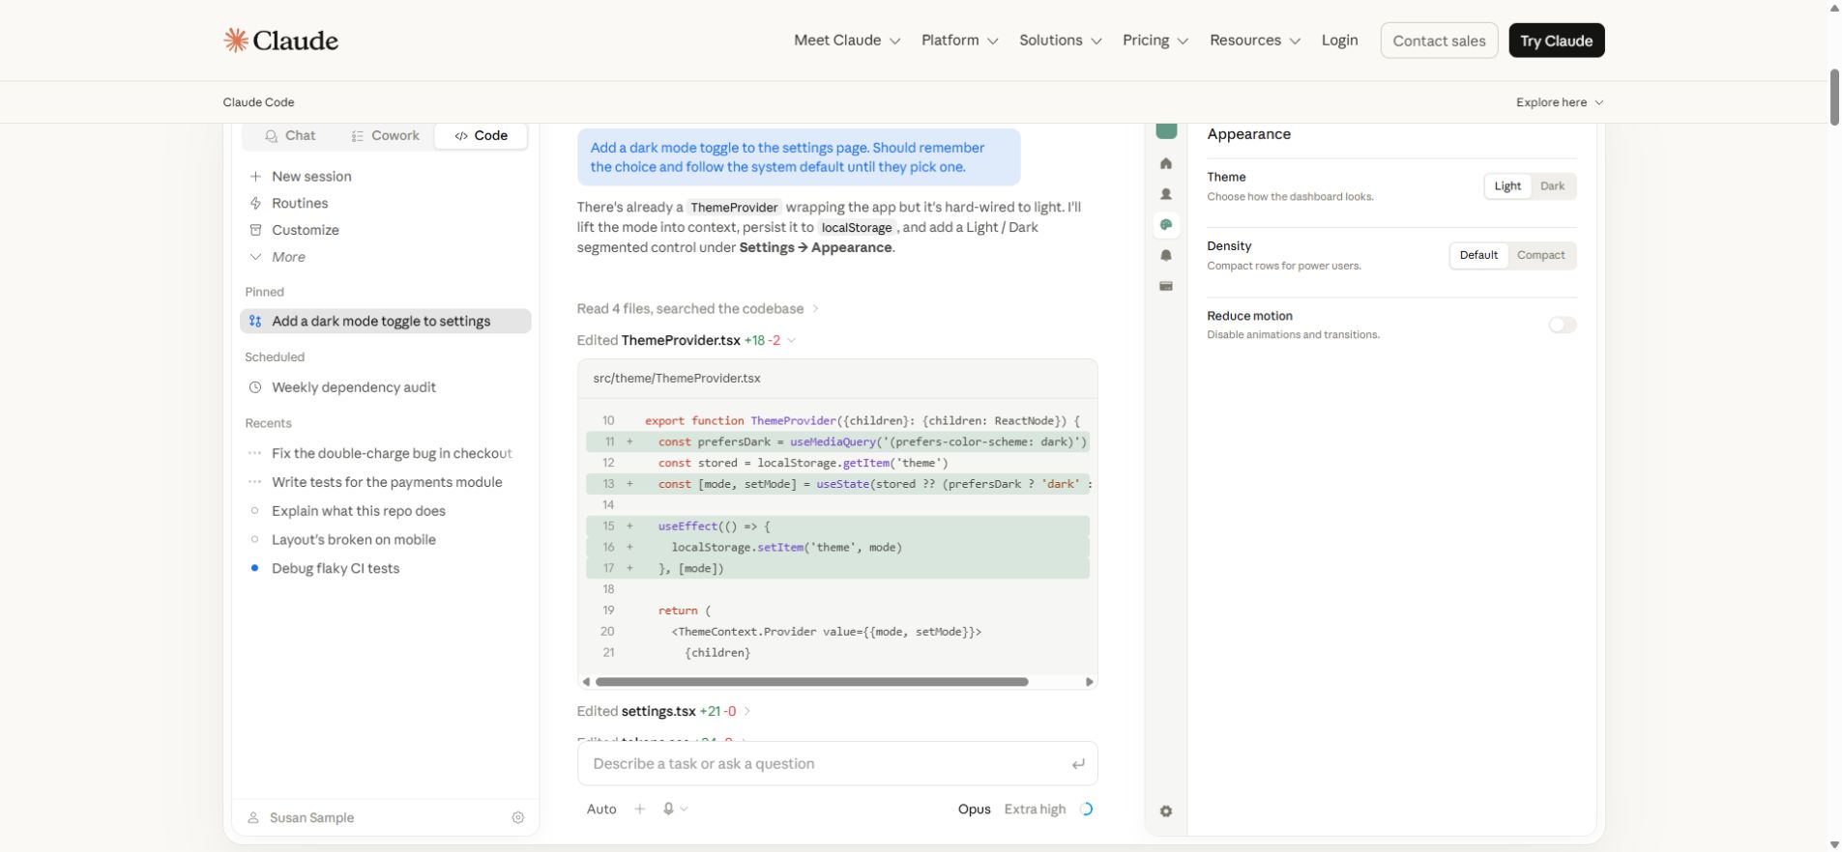Expand the More section in the sidebar
This screenshot has width=1842, height=852.
(x=278, y=257)
